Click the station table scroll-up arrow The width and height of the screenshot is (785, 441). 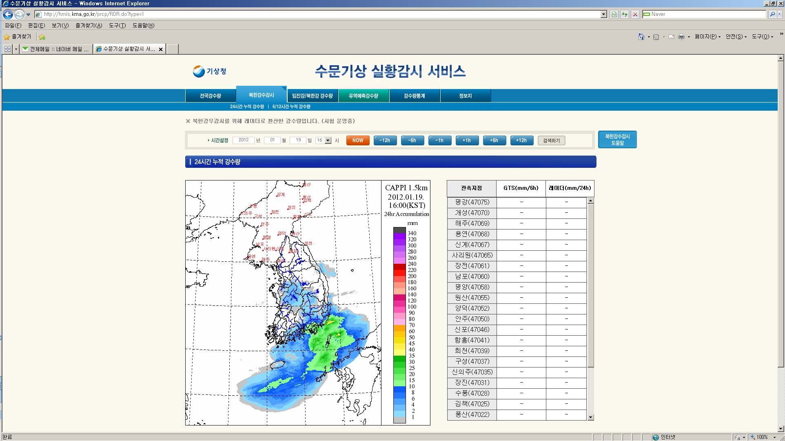tap(591, 201)
